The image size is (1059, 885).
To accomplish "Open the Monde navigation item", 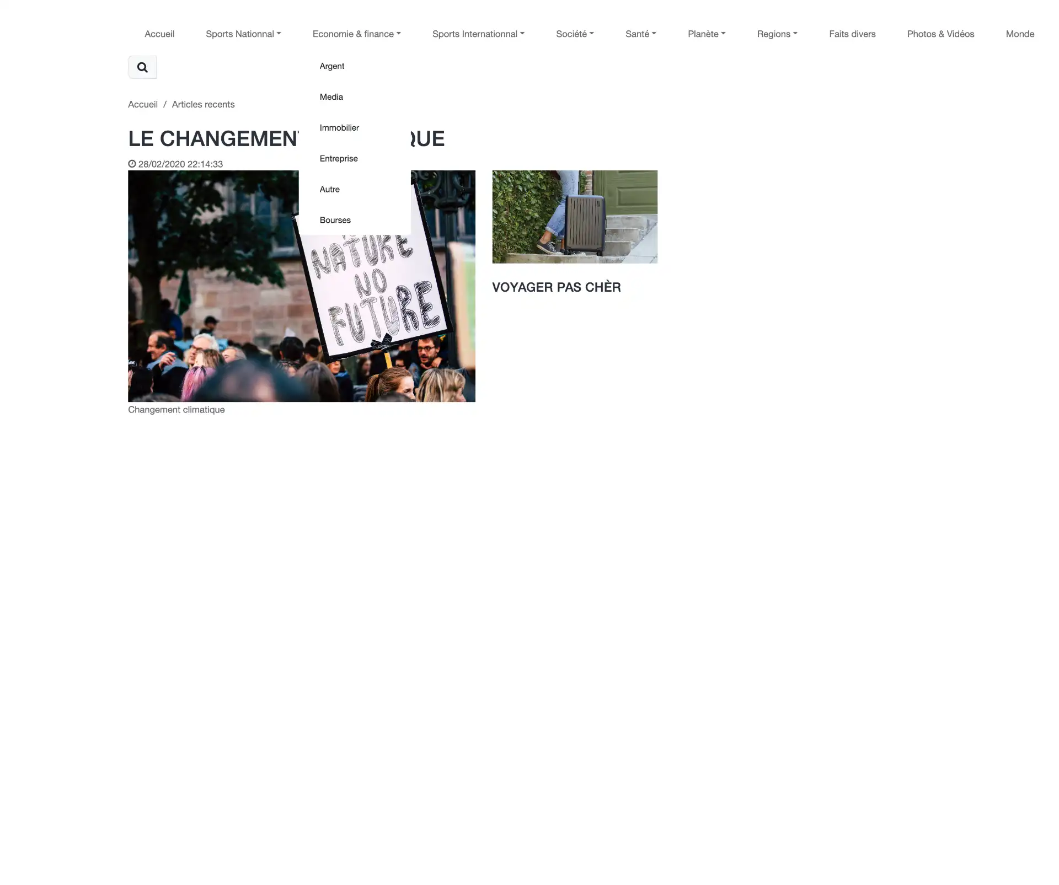I will point(1020,34).
